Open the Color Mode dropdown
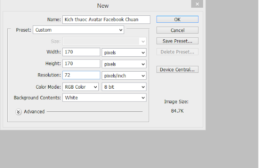The image size is (259, 168). (x=81, y=87)
